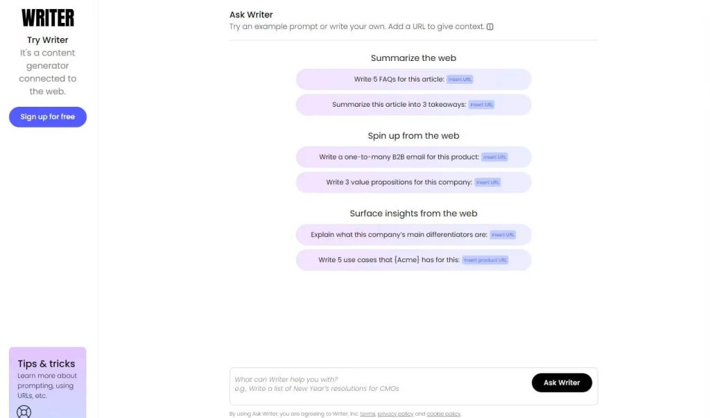Select insert URL in the B2B email prompt

(496, 157)
